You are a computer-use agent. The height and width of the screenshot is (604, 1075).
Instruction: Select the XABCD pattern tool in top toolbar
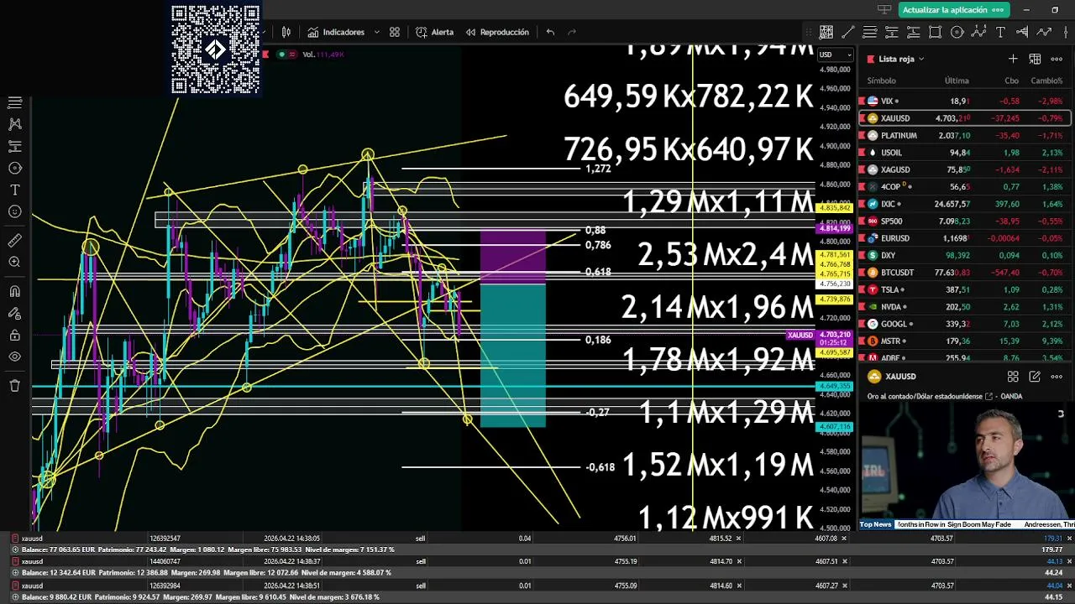point(978,32)
